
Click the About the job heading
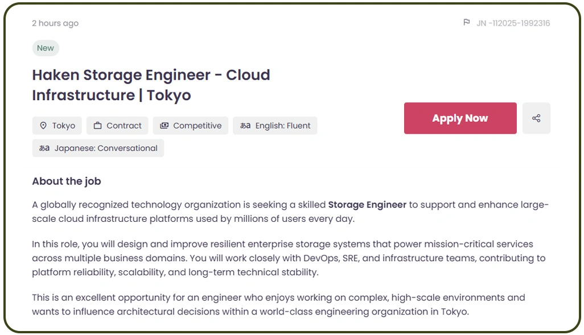point(66,181)
